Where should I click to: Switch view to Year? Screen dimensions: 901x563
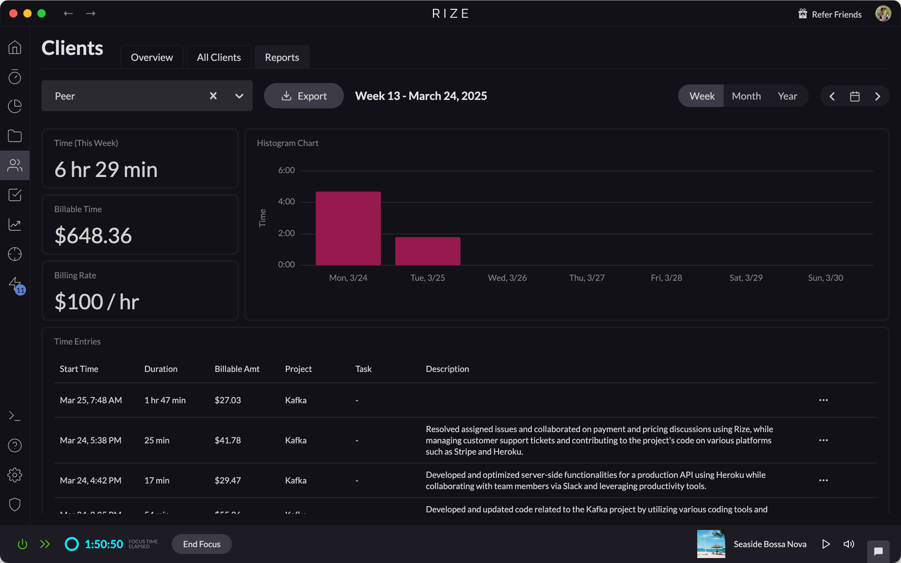tap(788, 96)
